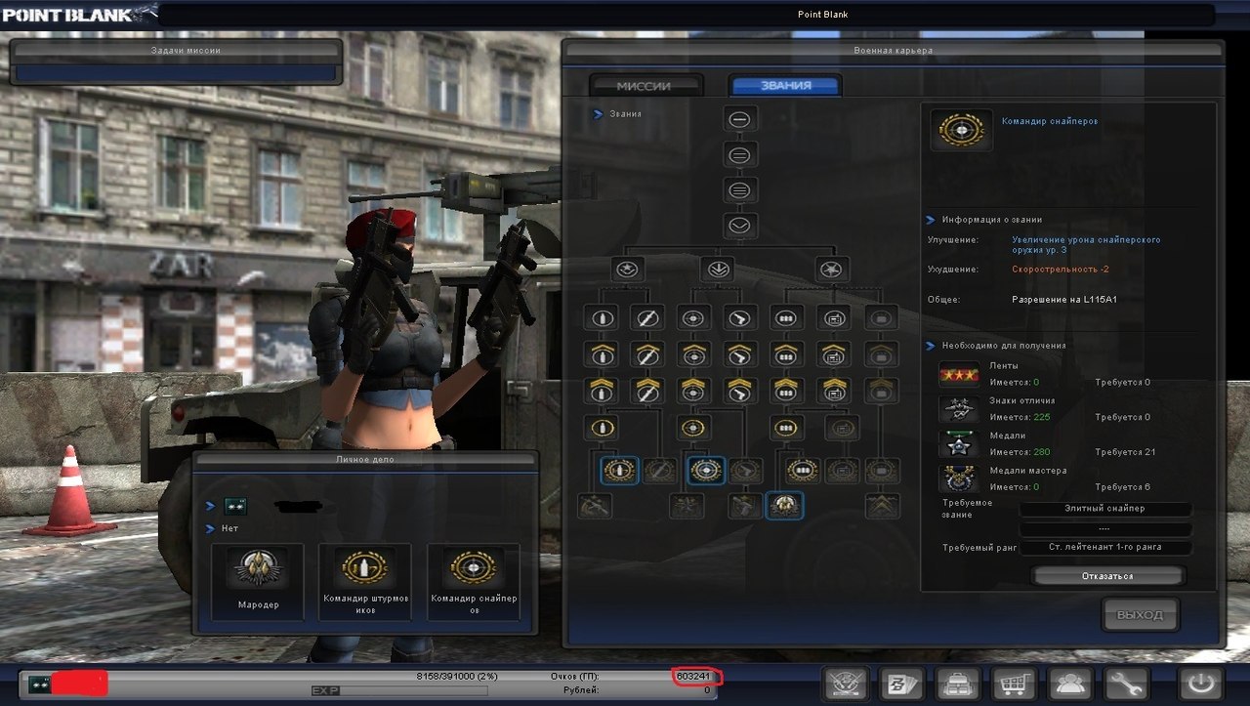The image size is (1250, 706).
Task: Open the backpack inventory icon
Action: coord(960,683)
